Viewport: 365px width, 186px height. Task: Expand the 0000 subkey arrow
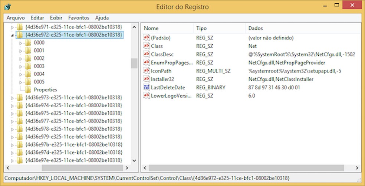pyautogui.click(x=20, y=43)
